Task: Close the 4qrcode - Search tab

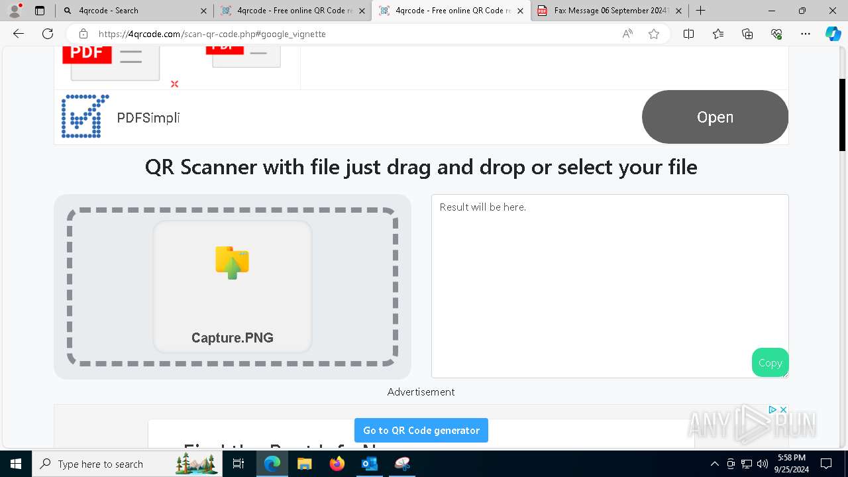Action: 203,11
